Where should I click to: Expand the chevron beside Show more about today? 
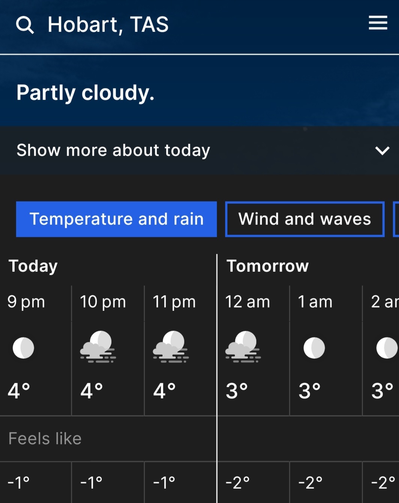coord(382,151)
